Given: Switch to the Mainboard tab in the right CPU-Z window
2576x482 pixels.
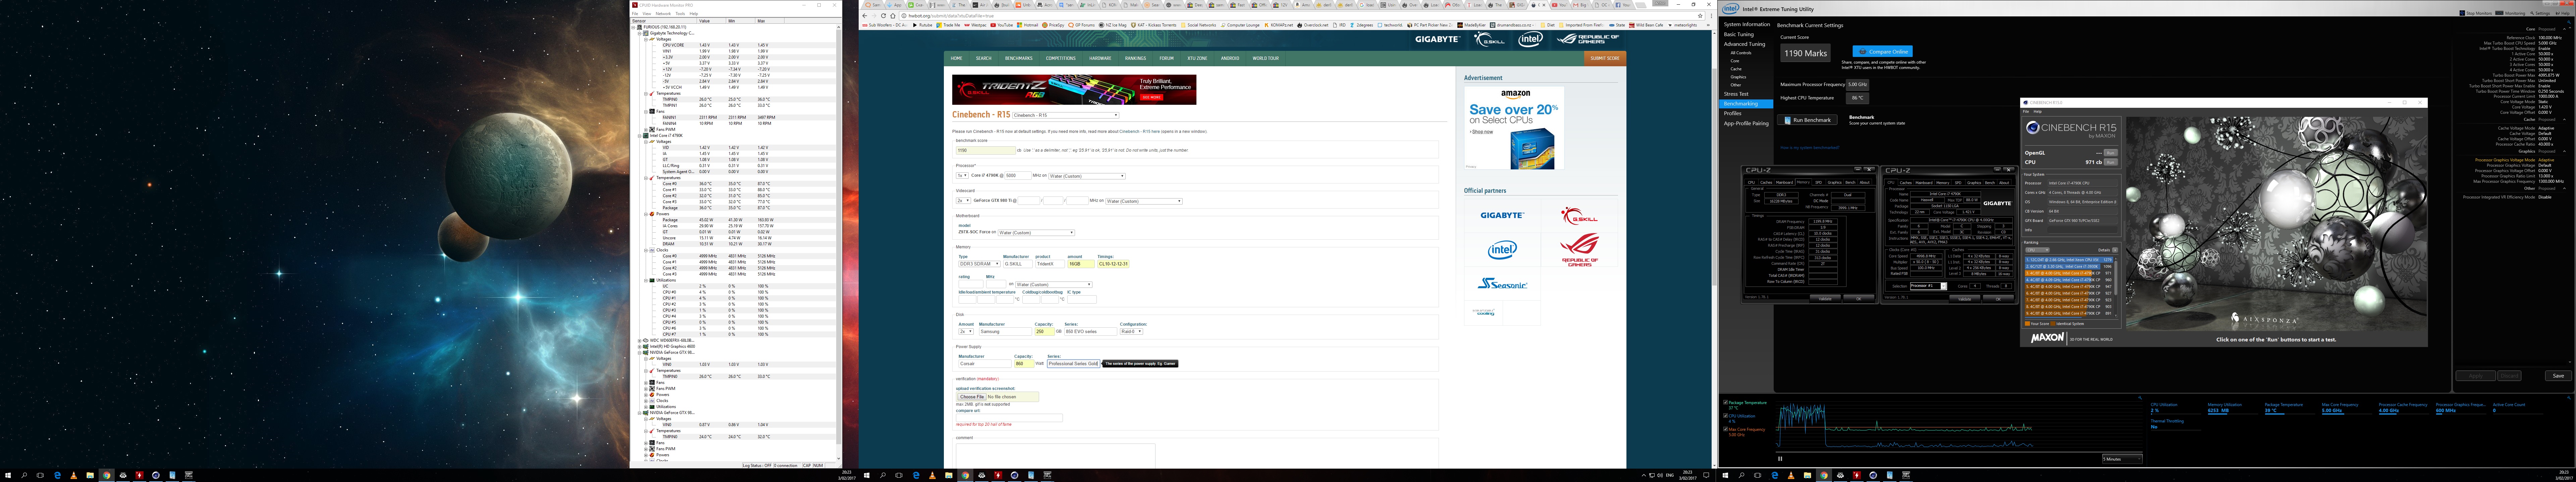Looking at the screenshot, I should tap(1924, 183).
